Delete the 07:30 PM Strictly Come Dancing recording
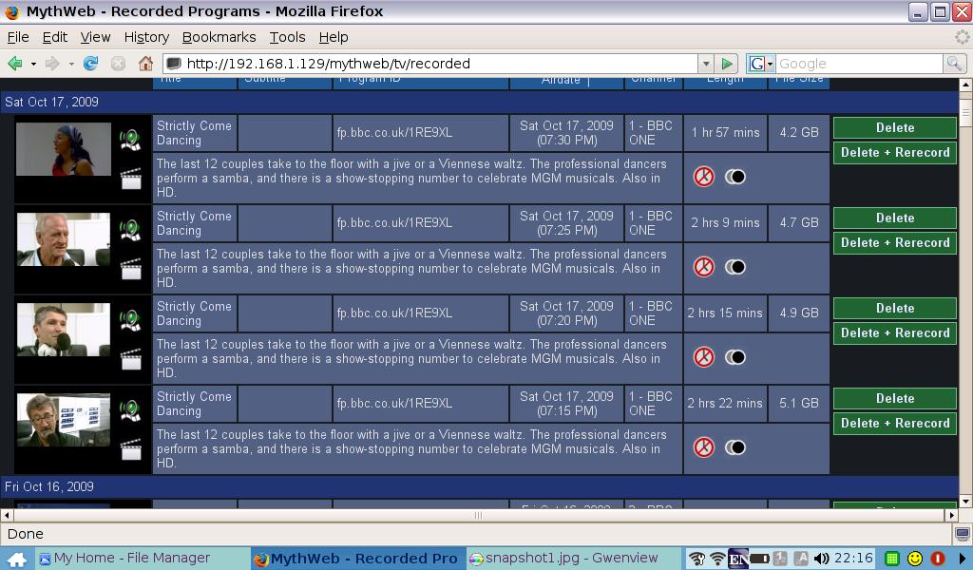The image size is (973, 570). click(x=894, y=127)
